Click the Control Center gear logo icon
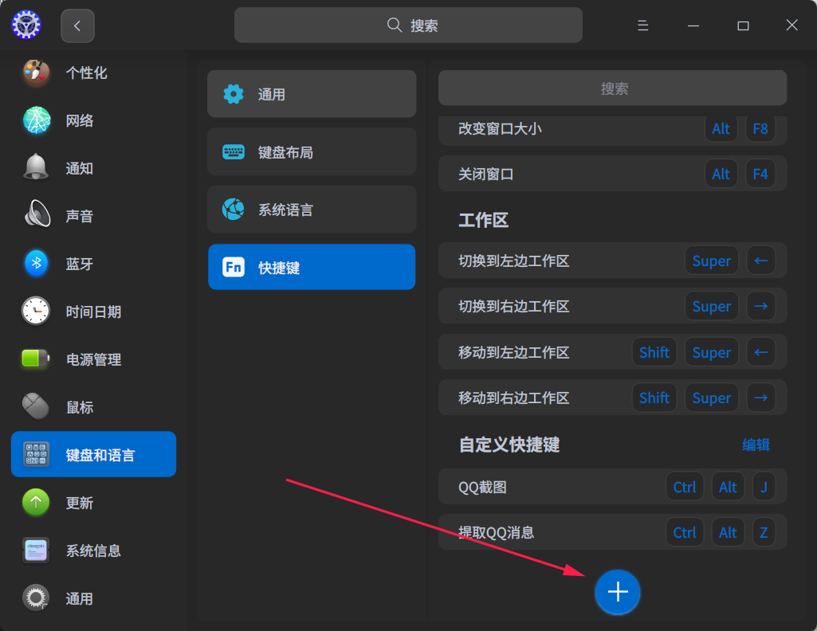The image size is (817, 631). point(26,25)
